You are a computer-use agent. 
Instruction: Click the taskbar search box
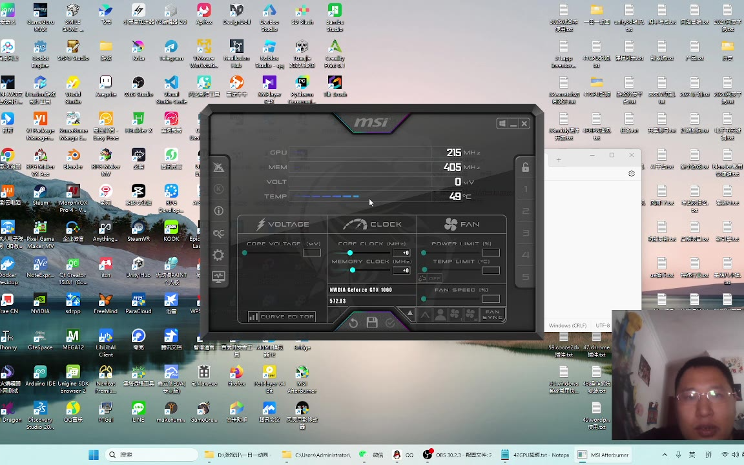pos(151,455)
